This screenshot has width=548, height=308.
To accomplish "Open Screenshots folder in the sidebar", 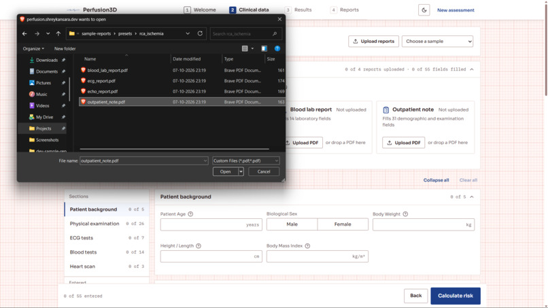I will coord(47,140).
